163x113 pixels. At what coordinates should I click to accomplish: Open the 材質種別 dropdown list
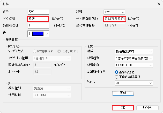point(134,58)
